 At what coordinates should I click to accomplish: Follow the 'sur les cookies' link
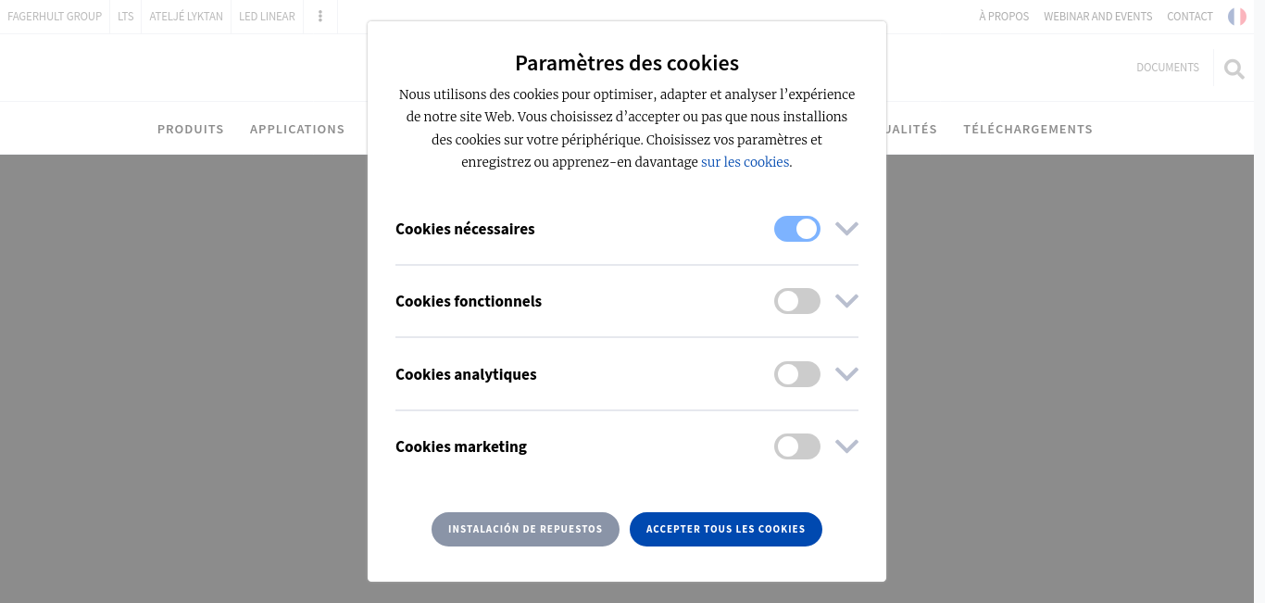pyautogui.click(x=745, y=162)
